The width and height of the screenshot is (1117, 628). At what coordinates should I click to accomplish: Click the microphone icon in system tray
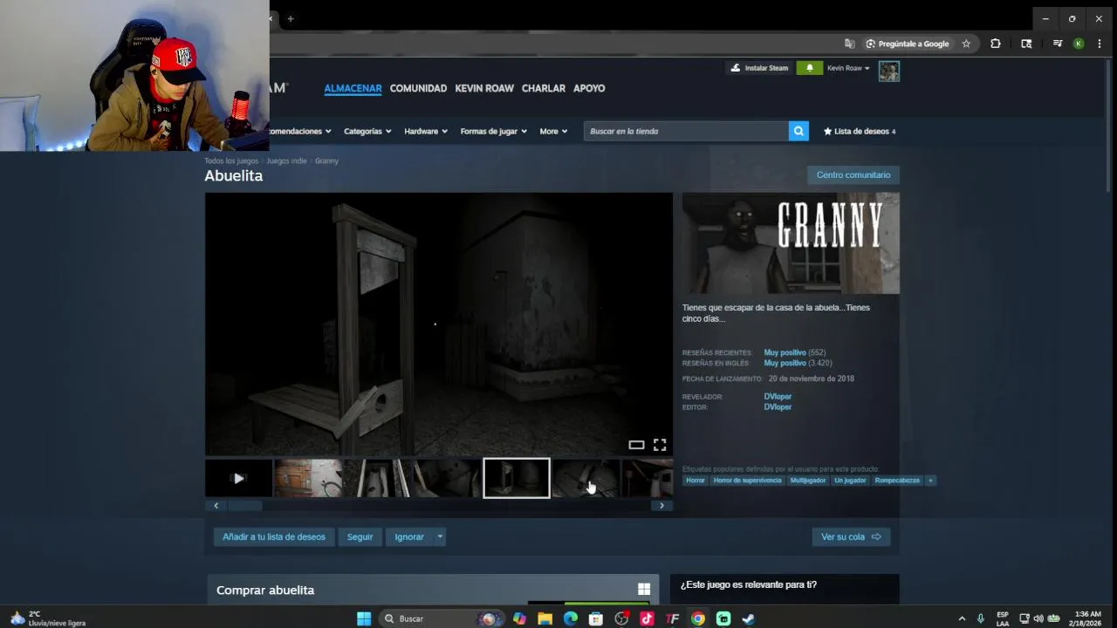coord(981,618)
